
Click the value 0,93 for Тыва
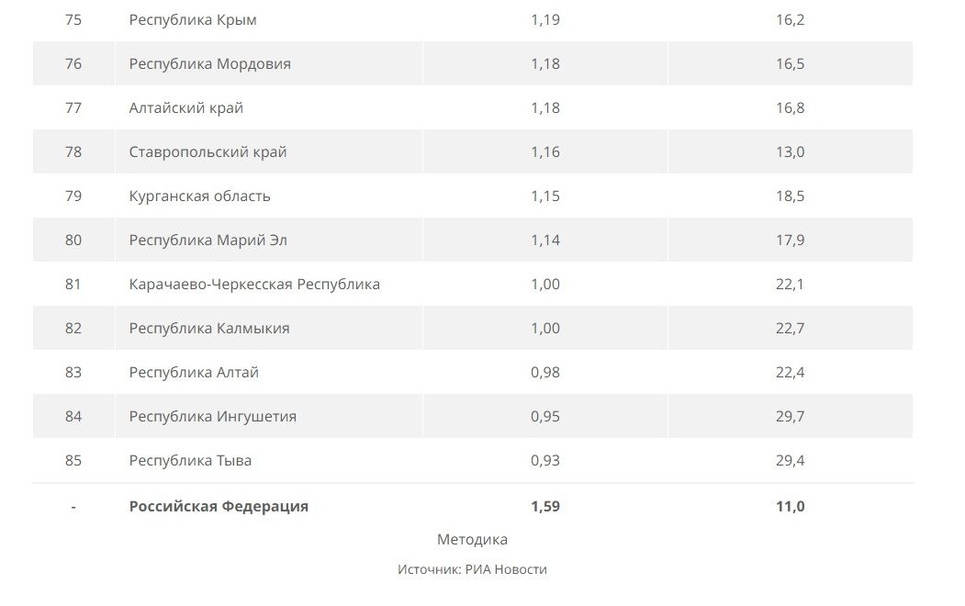point(545,461)
